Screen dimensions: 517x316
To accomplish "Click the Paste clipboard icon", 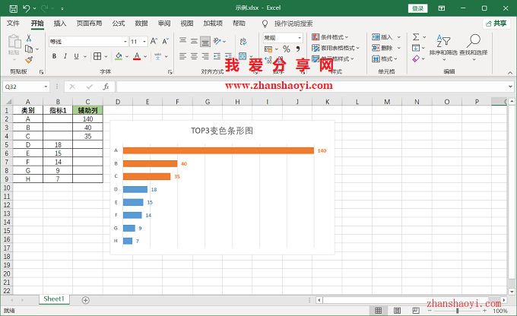I will [x=14, y=42].
